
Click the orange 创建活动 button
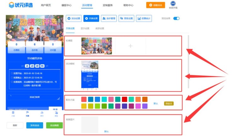155,5
